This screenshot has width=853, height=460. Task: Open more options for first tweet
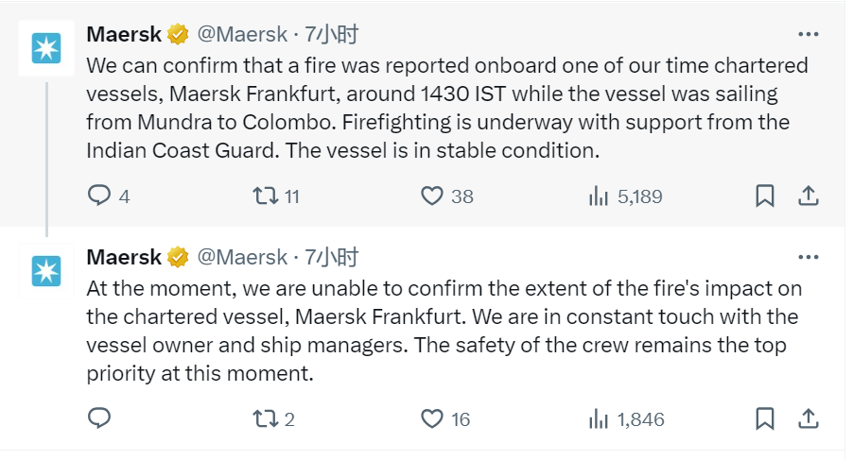[808, 35]
